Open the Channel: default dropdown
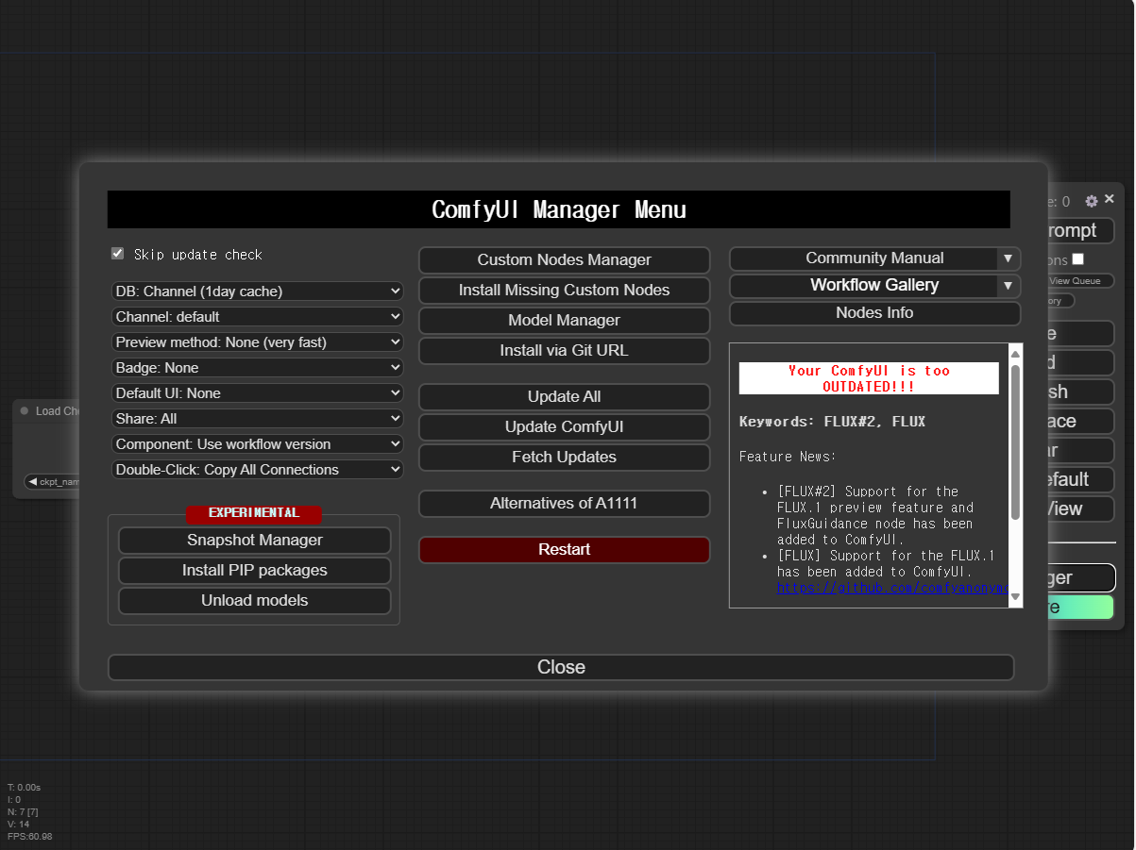 pyautogui.click(x=257, y=317)
